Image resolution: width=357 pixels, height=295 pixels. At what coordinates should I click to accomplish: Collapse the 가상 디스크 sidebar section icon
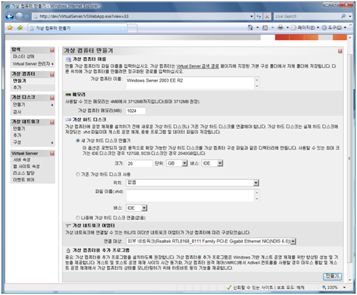(52, 98)
